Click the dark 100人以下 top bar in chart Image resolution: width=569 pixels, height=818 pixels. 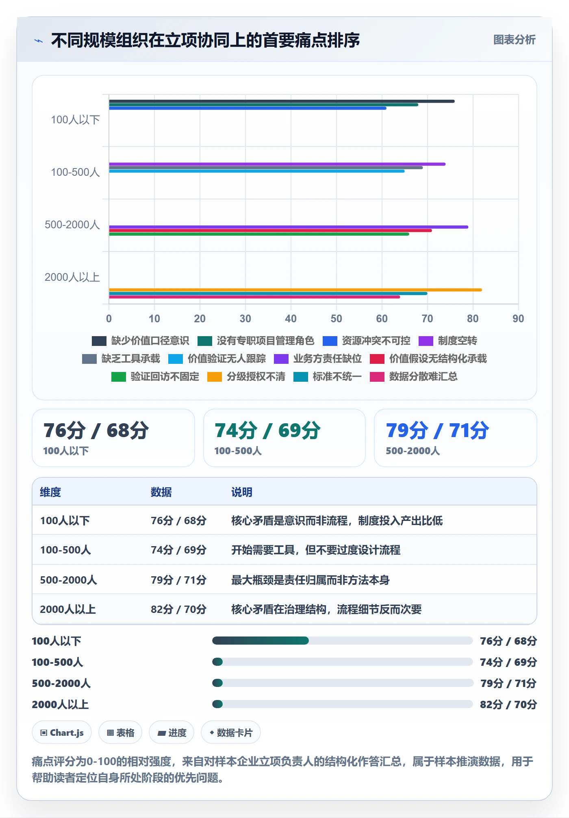pos(282,101)
